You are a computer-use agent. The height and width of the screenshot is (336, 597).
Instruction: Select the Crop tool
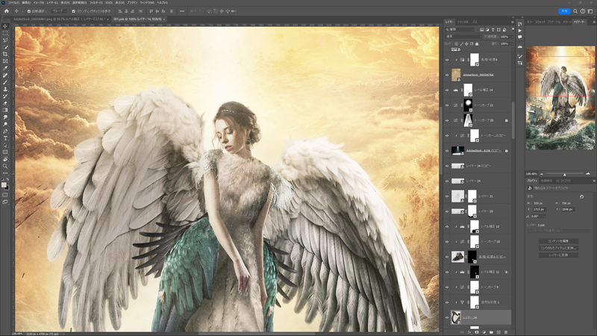click(x=5, y=55)
